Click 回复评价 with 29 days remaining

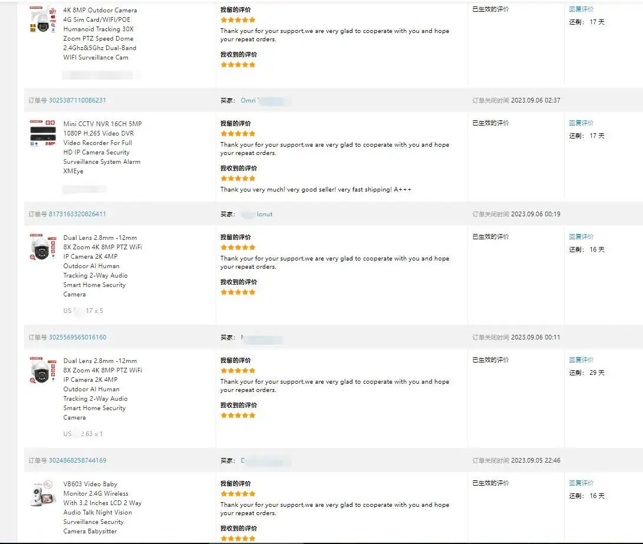[x=581, y=360]
